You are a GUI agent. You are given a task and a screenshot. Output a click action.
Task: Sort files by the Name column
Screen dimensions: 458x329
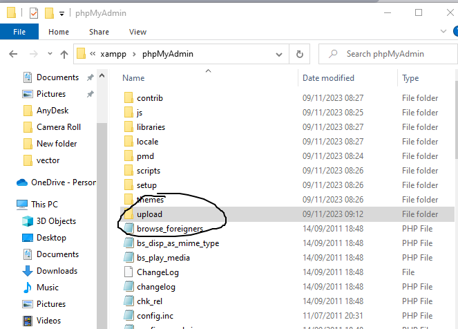(133, 78)
